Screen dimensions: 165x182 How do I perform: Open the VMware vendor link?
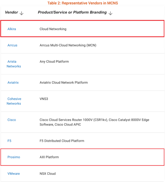[13, 173]
